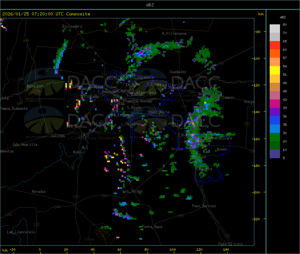Screen dimensions: 300x254
Task: Click the 140 km horizontal axis tick
Action: [x=226, y=249]
